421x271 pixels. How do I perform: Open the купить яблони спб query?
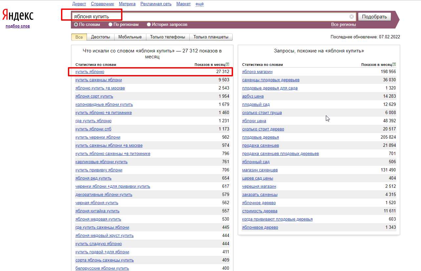pos(93,129)
